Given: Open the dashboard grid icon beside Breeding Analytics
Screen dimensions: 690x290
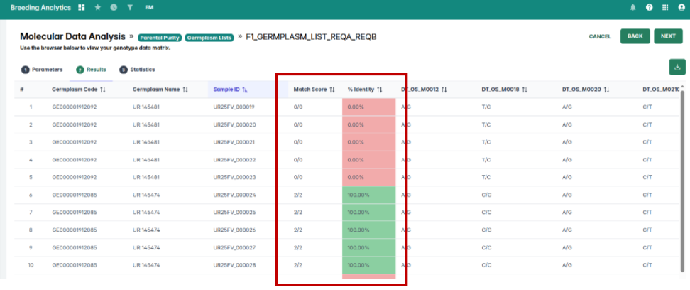Looking at the screenshot, I should point(82,7).
